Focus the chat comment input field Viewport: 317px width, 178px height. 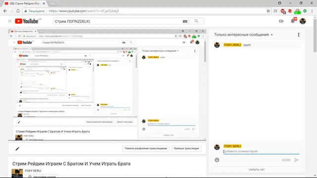(x=262, y=151)
